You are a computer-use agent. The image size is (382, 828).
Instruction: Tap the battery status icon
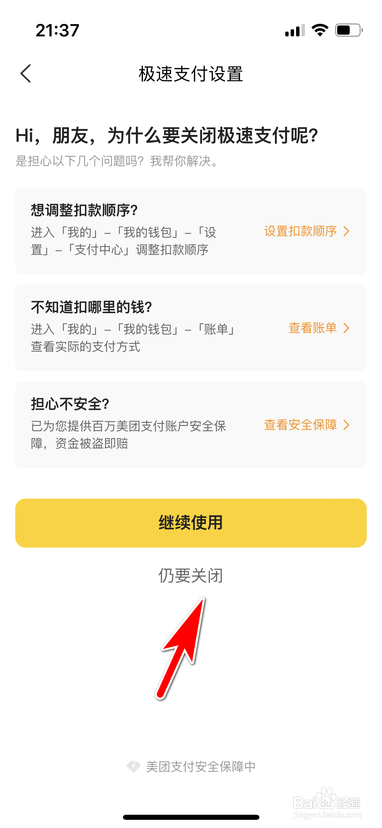coord(348,30)
